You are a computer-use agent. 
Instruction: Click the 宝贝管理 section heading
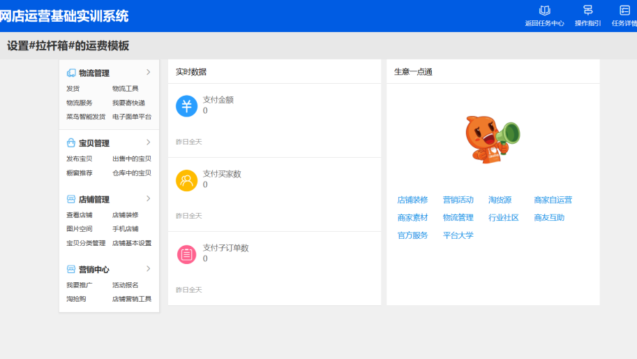[94, 143]
